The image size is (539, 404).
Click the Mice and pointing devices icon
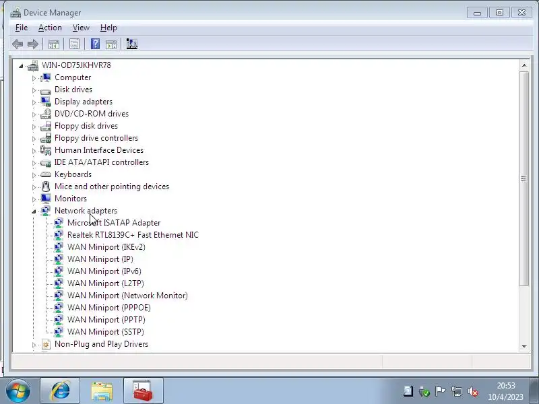(x=45, y=187)
